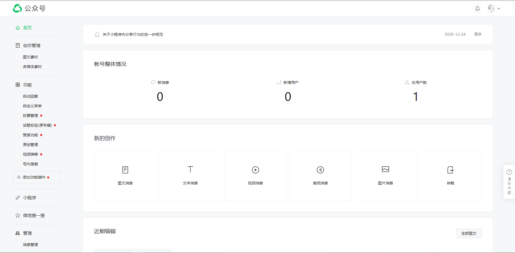Open 号内搜索 page

pos(30,164)
